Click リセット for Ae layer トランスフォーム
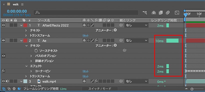 85,76
